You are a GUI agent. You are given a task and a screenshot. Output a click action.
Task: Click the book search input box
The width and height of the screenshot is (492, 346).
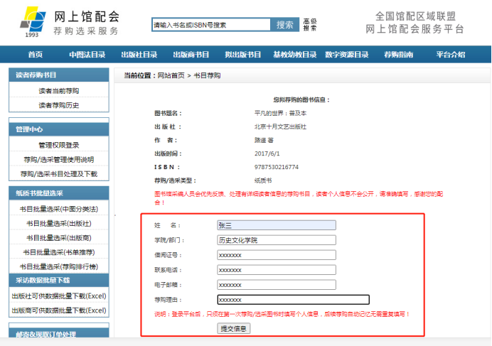(210, 25)
